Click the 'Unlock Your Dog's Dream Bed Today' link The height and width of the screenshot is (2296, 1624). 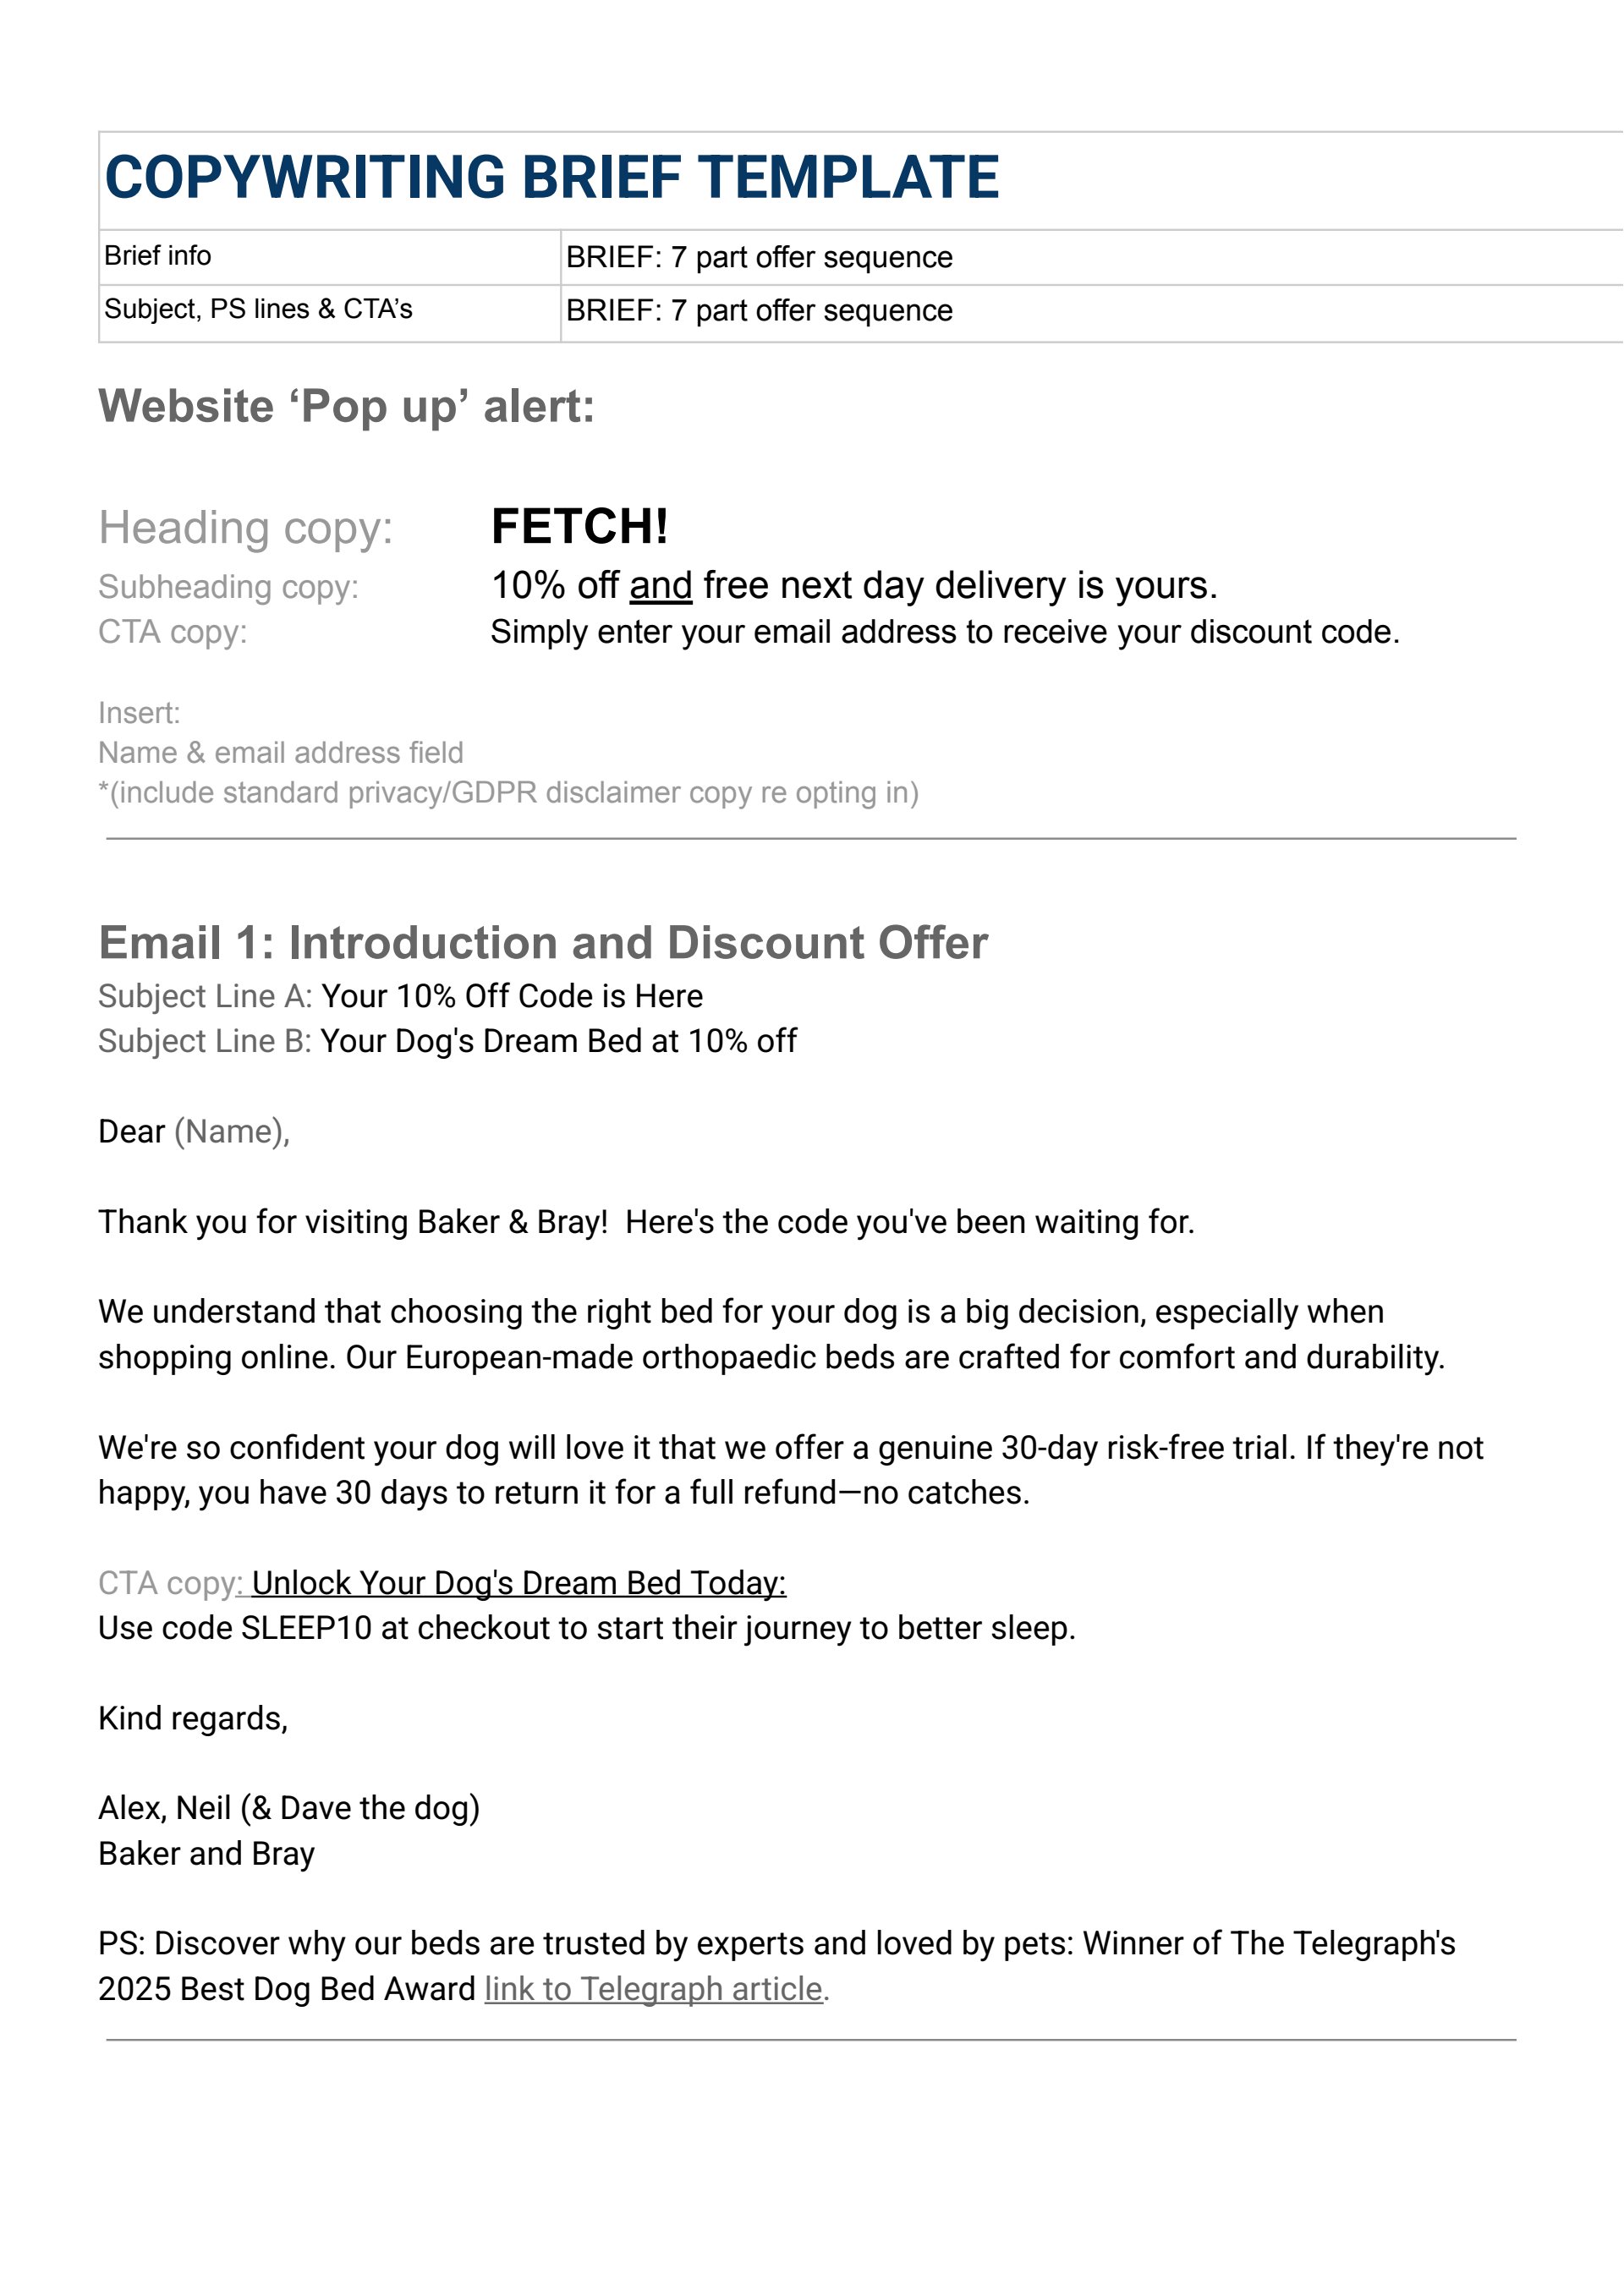click(518, 1583)
